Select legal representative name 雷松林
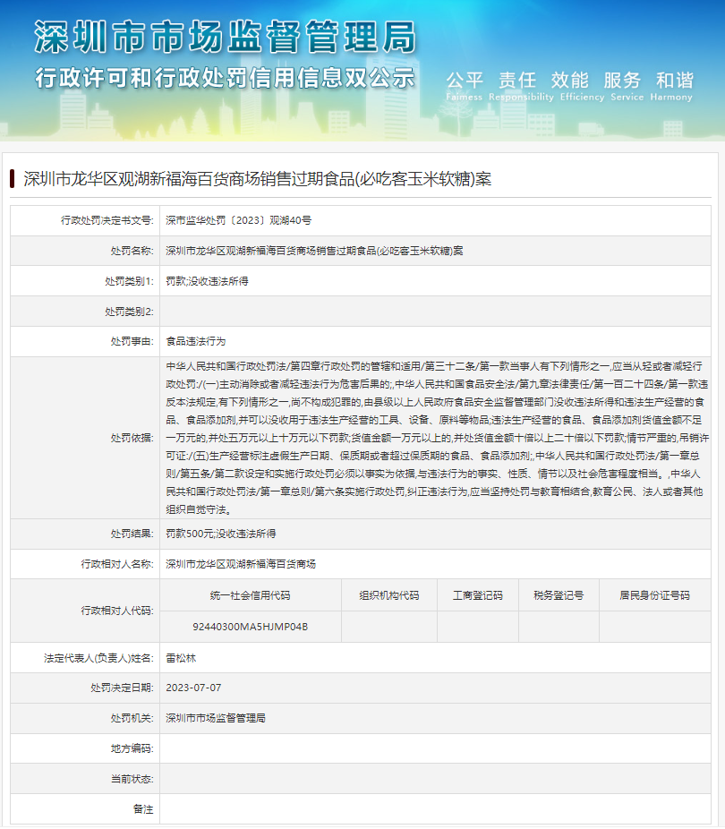 pyautogui.click(x=181, y=658)
